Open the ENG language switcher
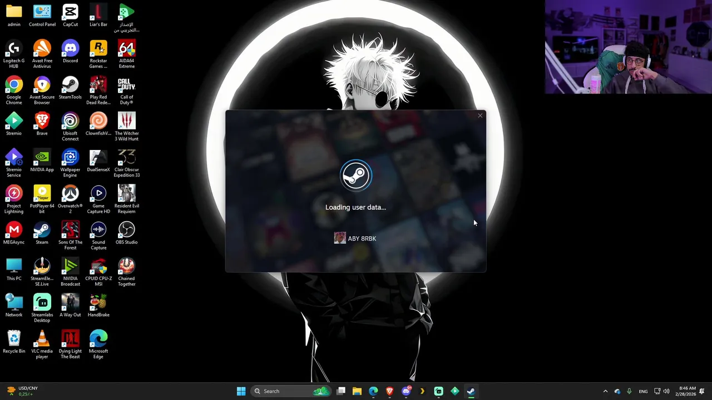This screenshot has width=712, height=400. point(643,391)
